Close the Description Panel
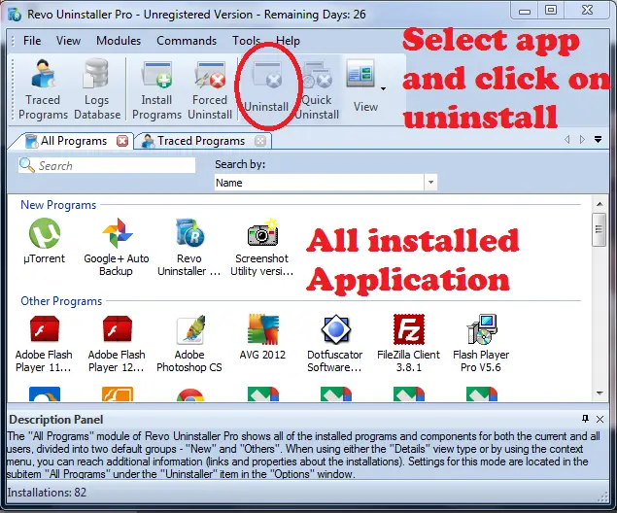The width and height of the screenshot is (617, 513). click(x=600, y=420)
